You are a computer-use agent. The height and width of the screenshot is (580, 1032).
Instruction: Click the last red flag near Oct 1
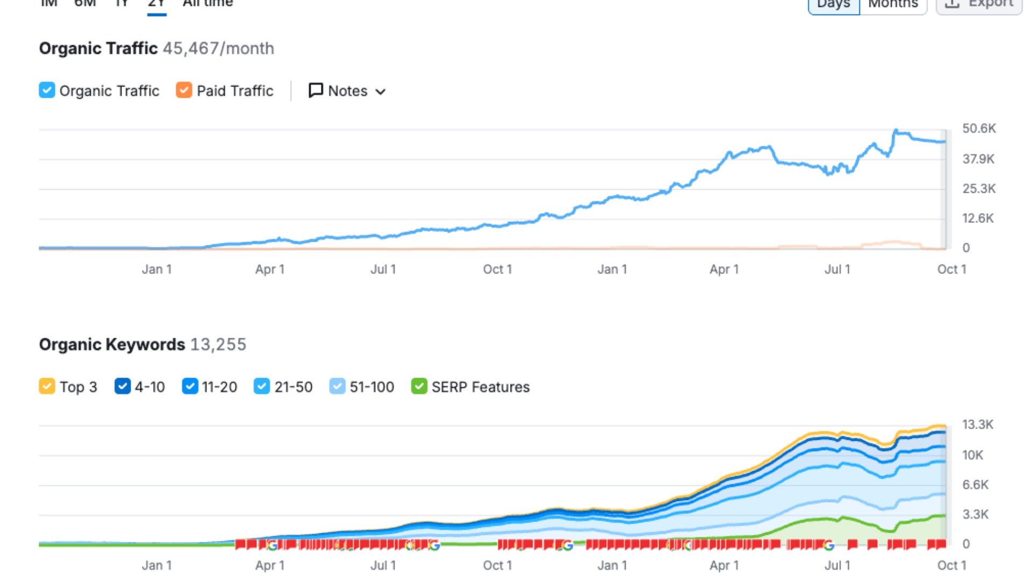pos(940,545)
